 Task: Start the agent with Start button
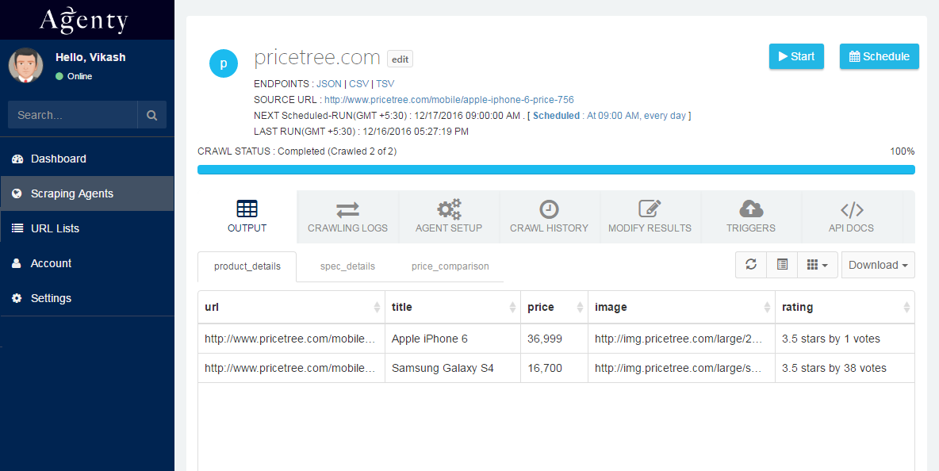[796, 56]
